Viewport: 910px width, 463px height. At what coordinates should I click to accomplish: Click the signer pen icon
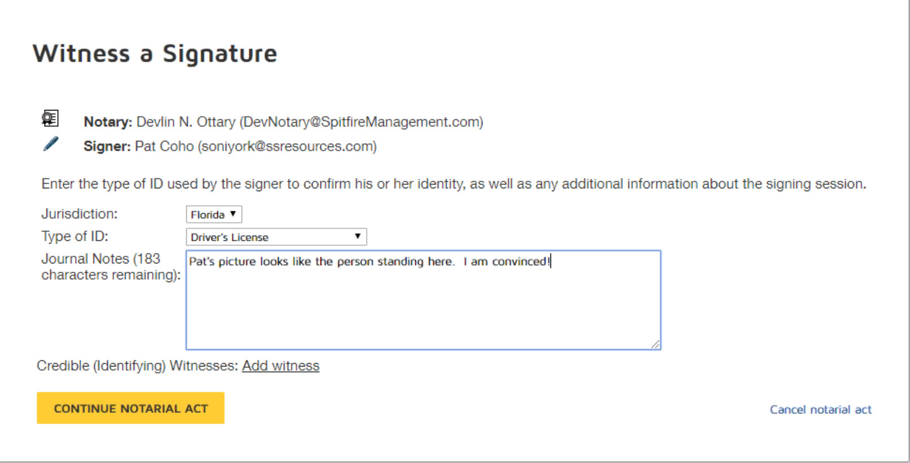[51, 144]
